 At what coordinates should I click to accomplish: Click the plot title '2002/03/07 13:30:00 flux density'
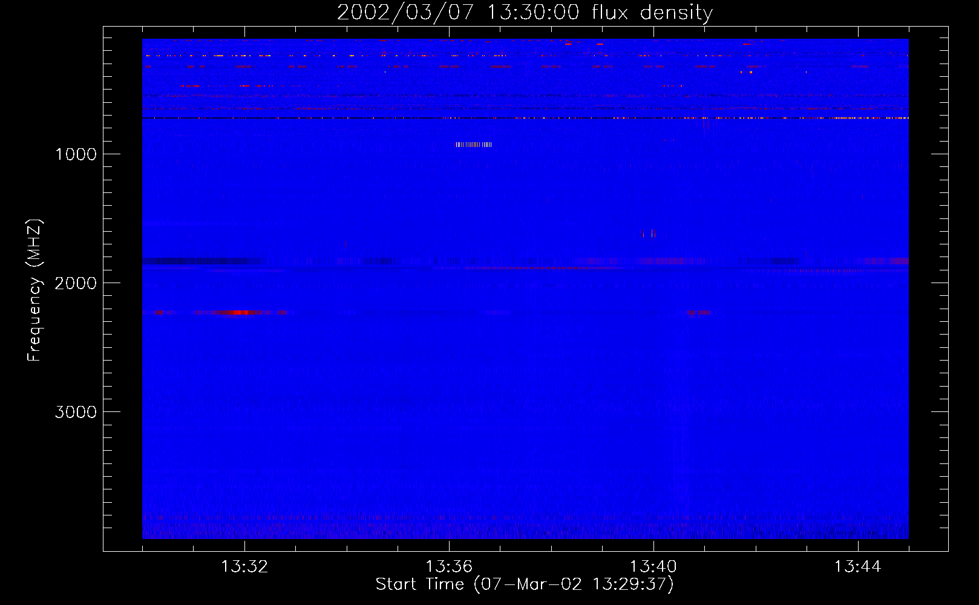[525, 12]
